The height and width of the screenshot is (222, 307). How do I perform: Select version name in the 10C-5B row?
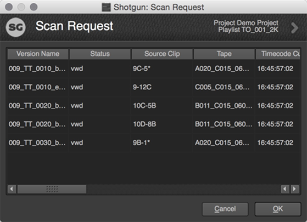tap(37, 106)
